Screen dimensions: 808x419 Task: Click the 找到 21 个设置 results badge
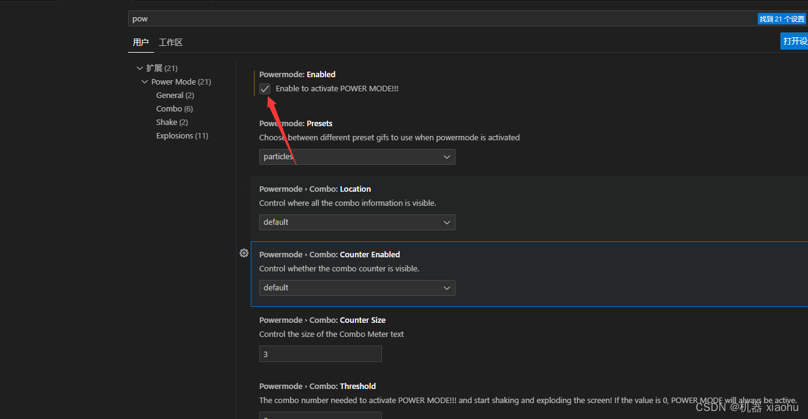tap(782, 19)
